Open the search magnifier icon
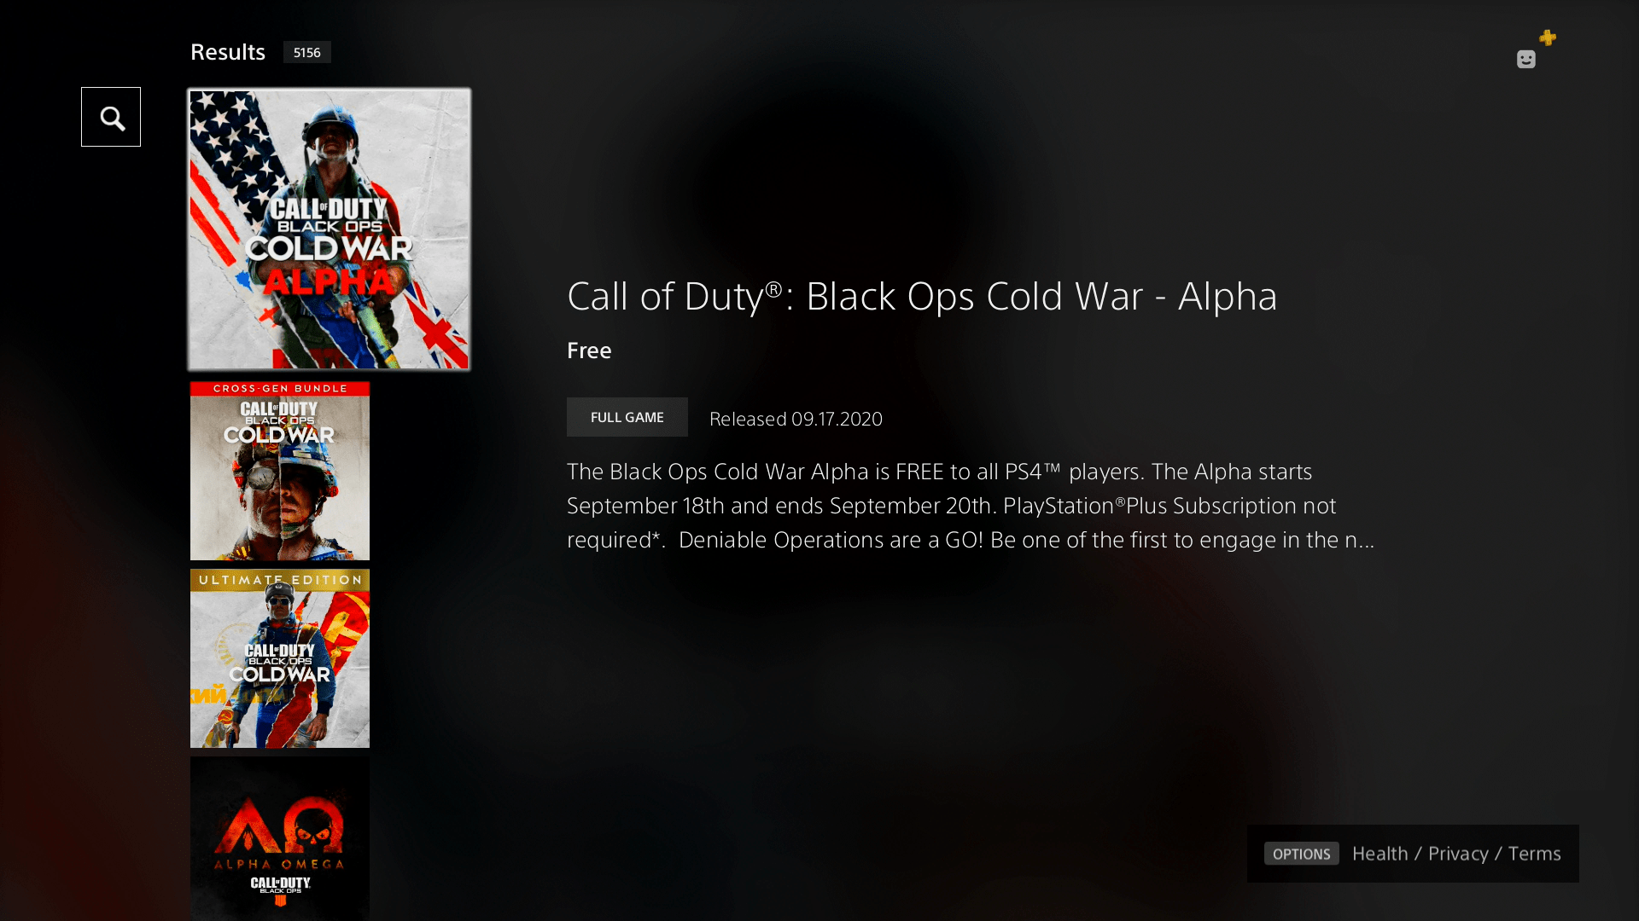The height and width of the screenshot is (921, 1639). (111, 117)
